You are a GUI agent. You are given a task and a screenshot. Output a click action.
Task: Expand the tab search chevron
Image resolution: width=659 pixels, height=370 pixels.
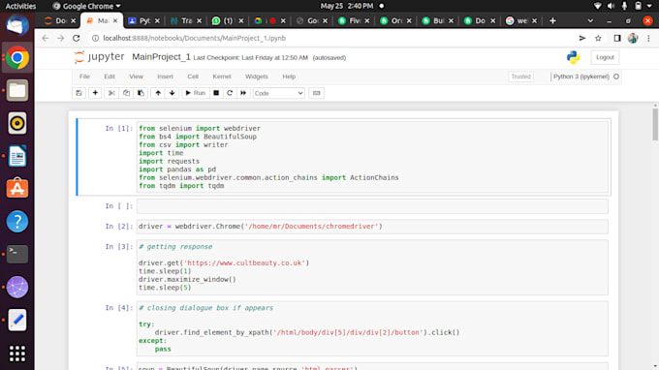[590, 20]
